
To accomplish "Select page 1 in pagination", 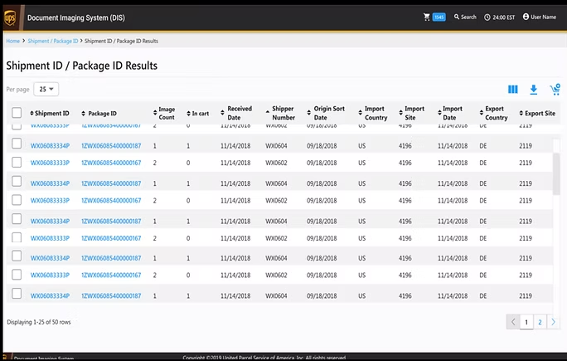I will 526,322.
